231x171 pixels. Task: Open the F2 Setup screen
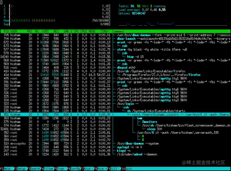coord(20,169)
